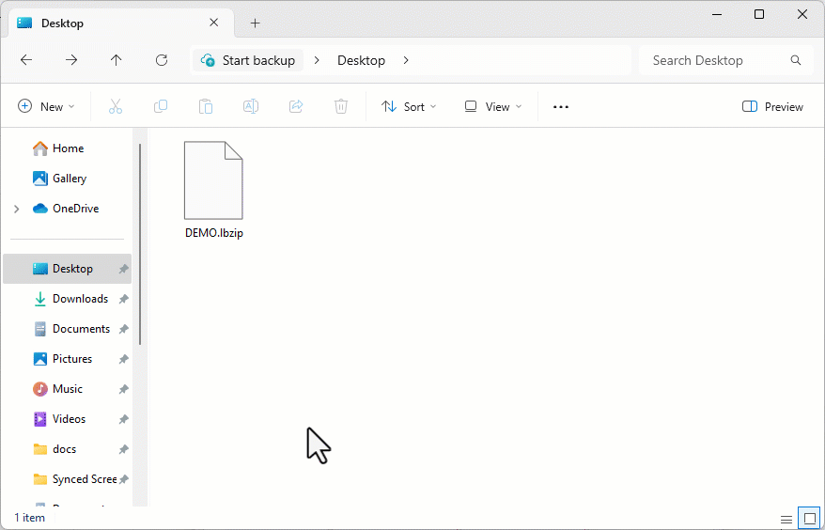Click the Start backup button

248,60
